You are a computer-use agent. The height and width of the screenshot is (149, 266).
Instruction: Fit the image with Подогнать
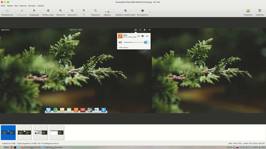coord(95,12)
